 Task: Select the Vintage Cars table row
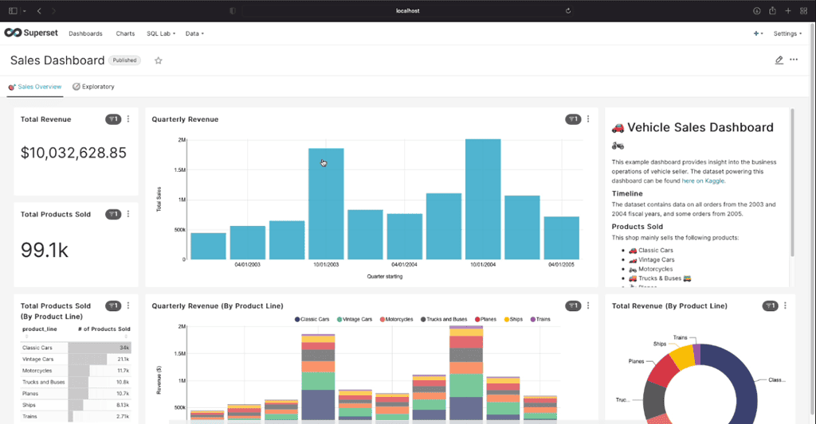(76, 359)
